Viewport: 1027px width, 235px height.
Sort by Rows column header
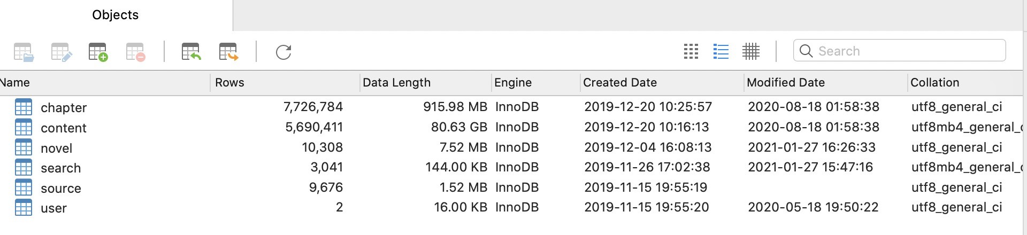(229, 83)
